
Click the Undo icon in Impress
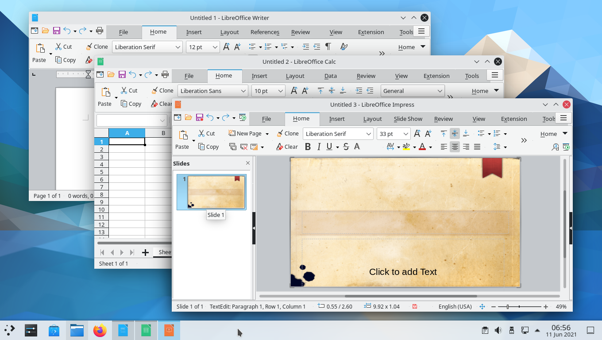click(210, 117)
